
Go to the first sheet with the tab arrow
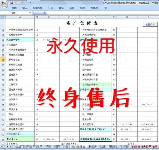(2, 147)
